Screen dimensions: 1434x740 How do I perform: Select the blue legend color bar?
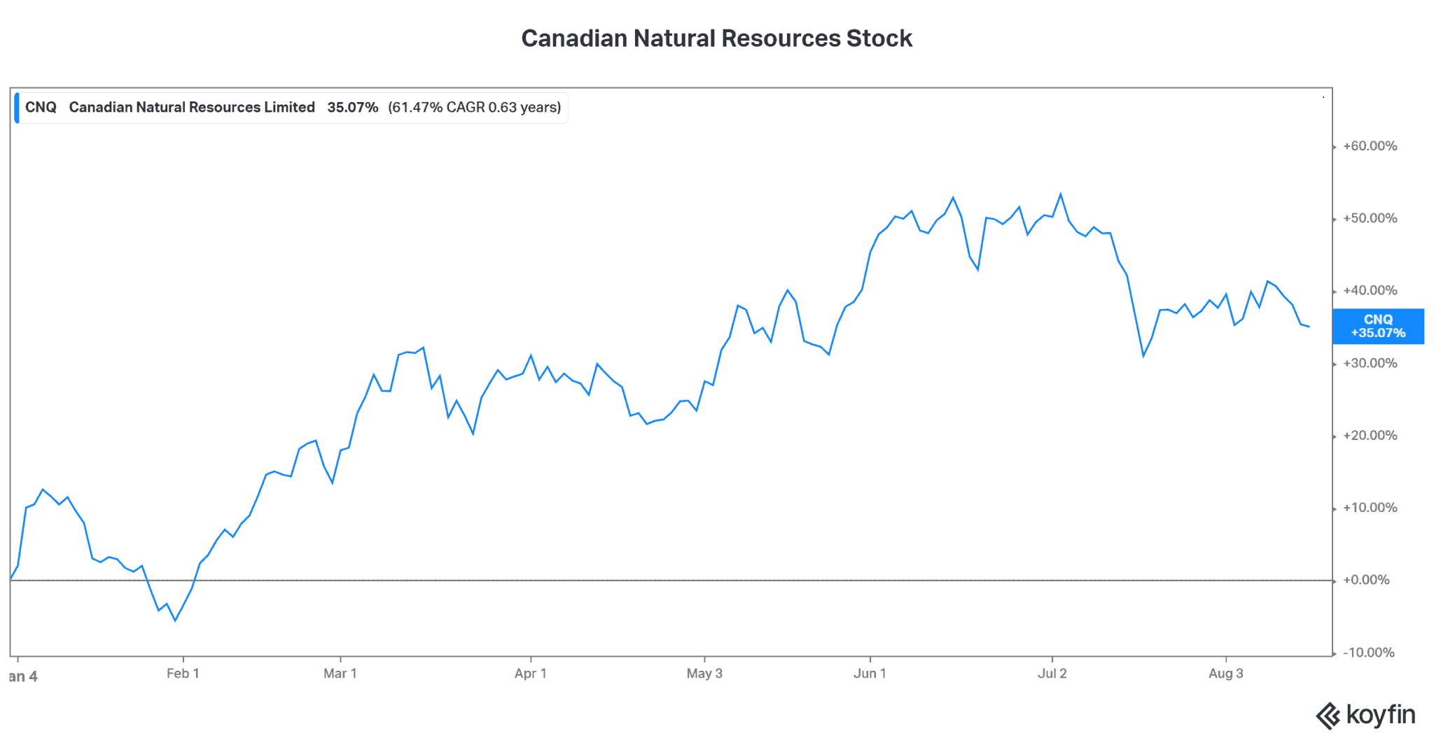pyautogui.click(x=17, y=108)
